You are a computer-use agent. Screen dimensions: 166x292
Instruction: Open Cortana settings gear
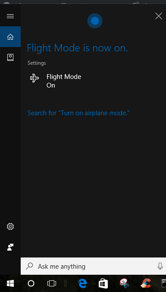10,226
